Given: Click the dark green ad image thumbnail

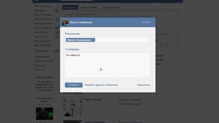Looking at the screenshot, I should (44, 114).
